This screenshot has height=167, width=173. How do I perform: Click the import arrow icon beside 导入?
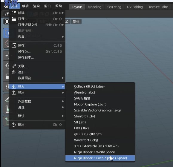[x=13, y=87]
